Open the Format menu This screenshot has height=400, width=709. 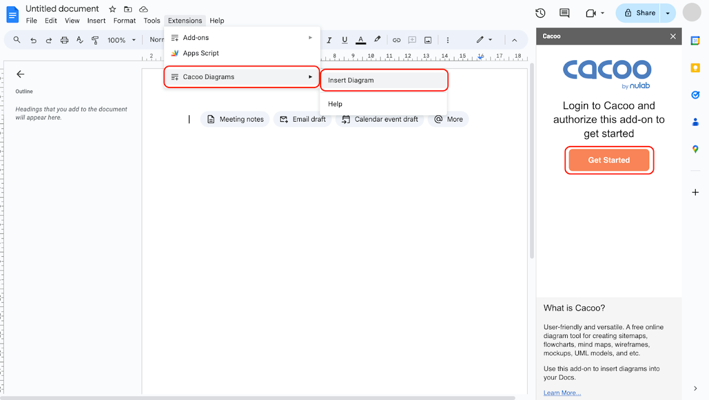(x=125, y=20)
